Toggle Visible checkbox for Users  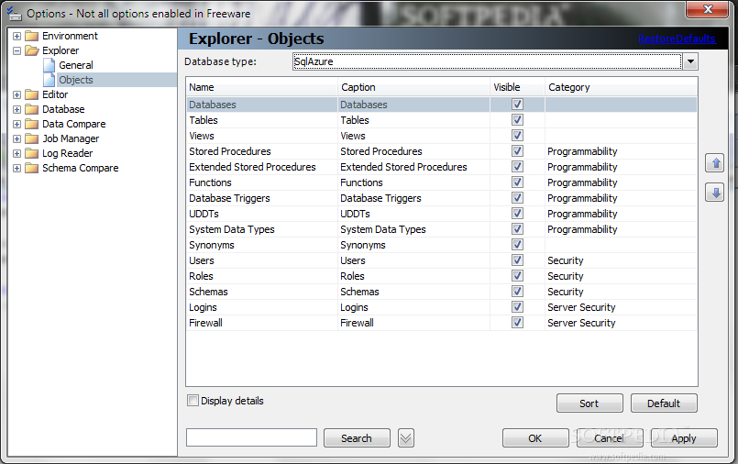click(517, 260)
